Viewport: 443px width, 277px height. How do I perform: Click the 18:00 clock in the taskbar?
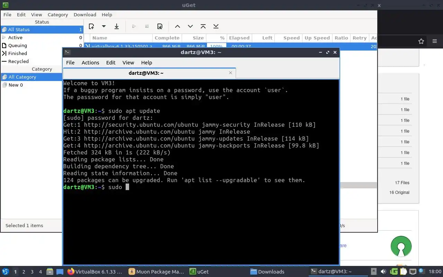pos(435,271)
